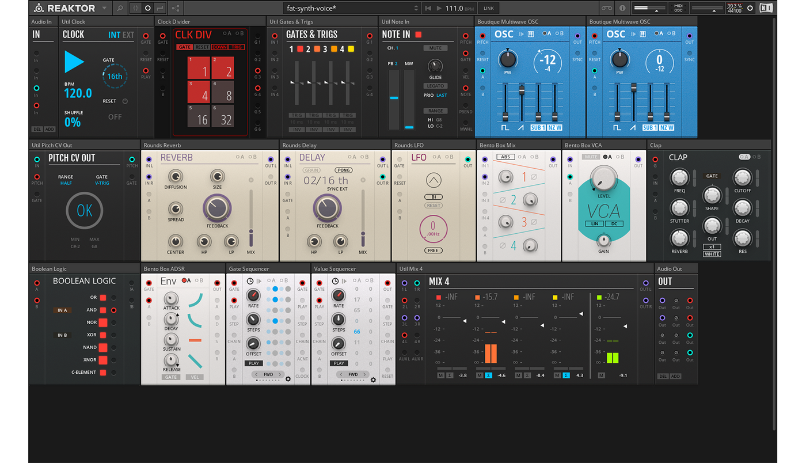The image size is (806, 463).
Task: Start the Util Clock with the play triangle
Action: (74, 62)
